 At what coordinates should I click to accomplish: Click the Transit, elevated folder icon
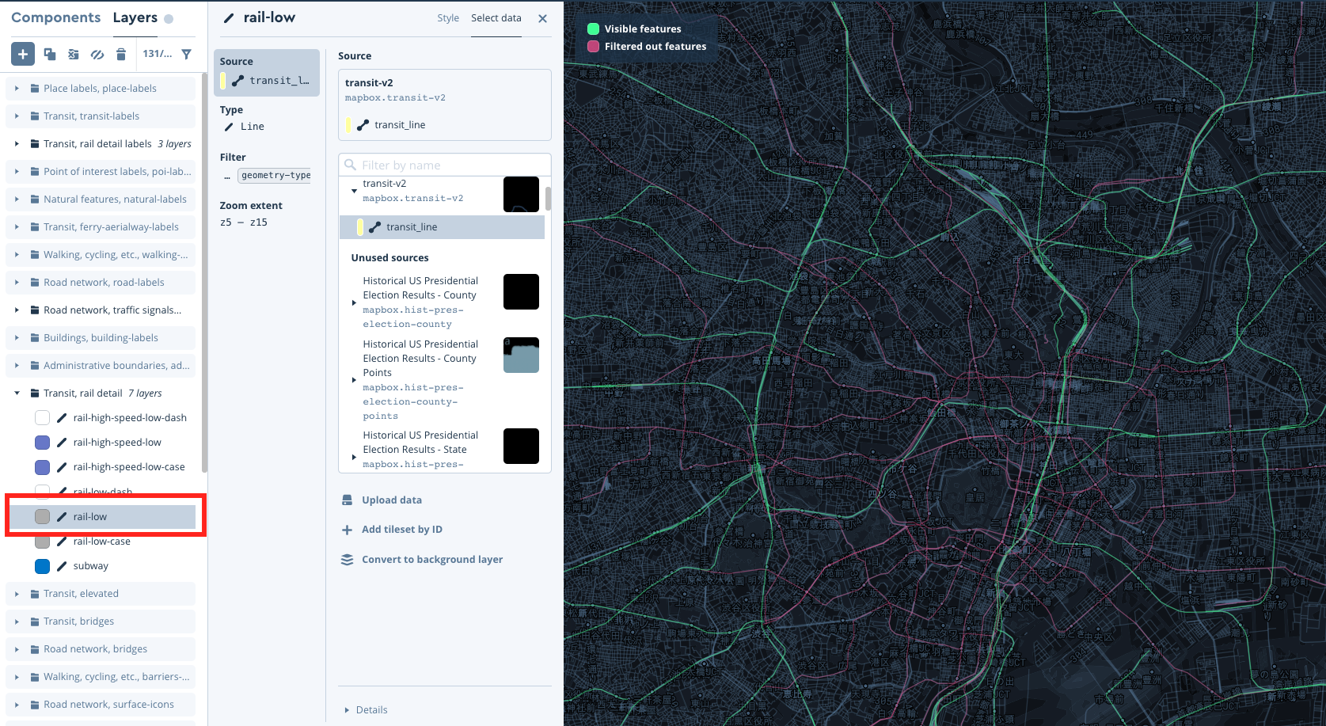pos(35,594)
